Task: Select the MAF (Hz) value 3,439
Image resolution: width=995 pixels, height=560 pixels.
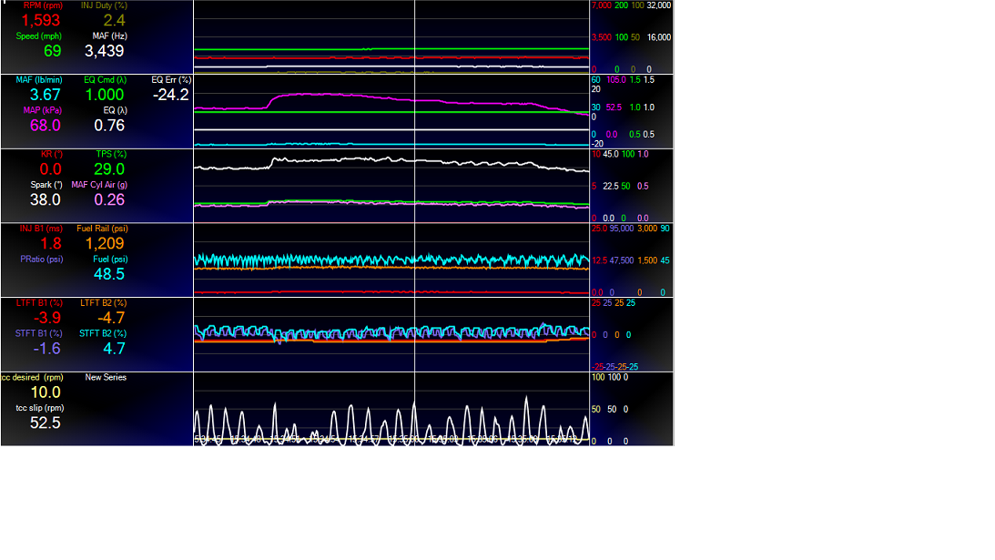Action: pyautogui.click(x=104, y=51)
